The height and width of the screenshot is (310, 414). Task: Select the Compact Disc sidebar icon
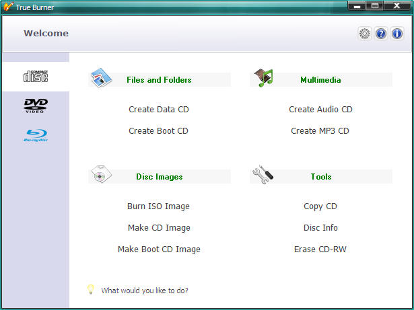[36, 76]
